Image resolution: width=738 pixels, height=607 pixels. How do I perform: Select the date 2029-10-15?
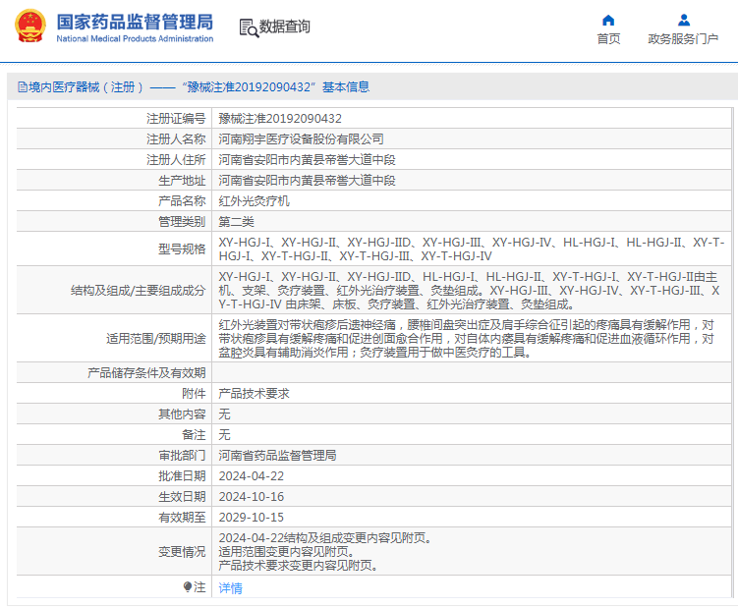coord(252,518)
